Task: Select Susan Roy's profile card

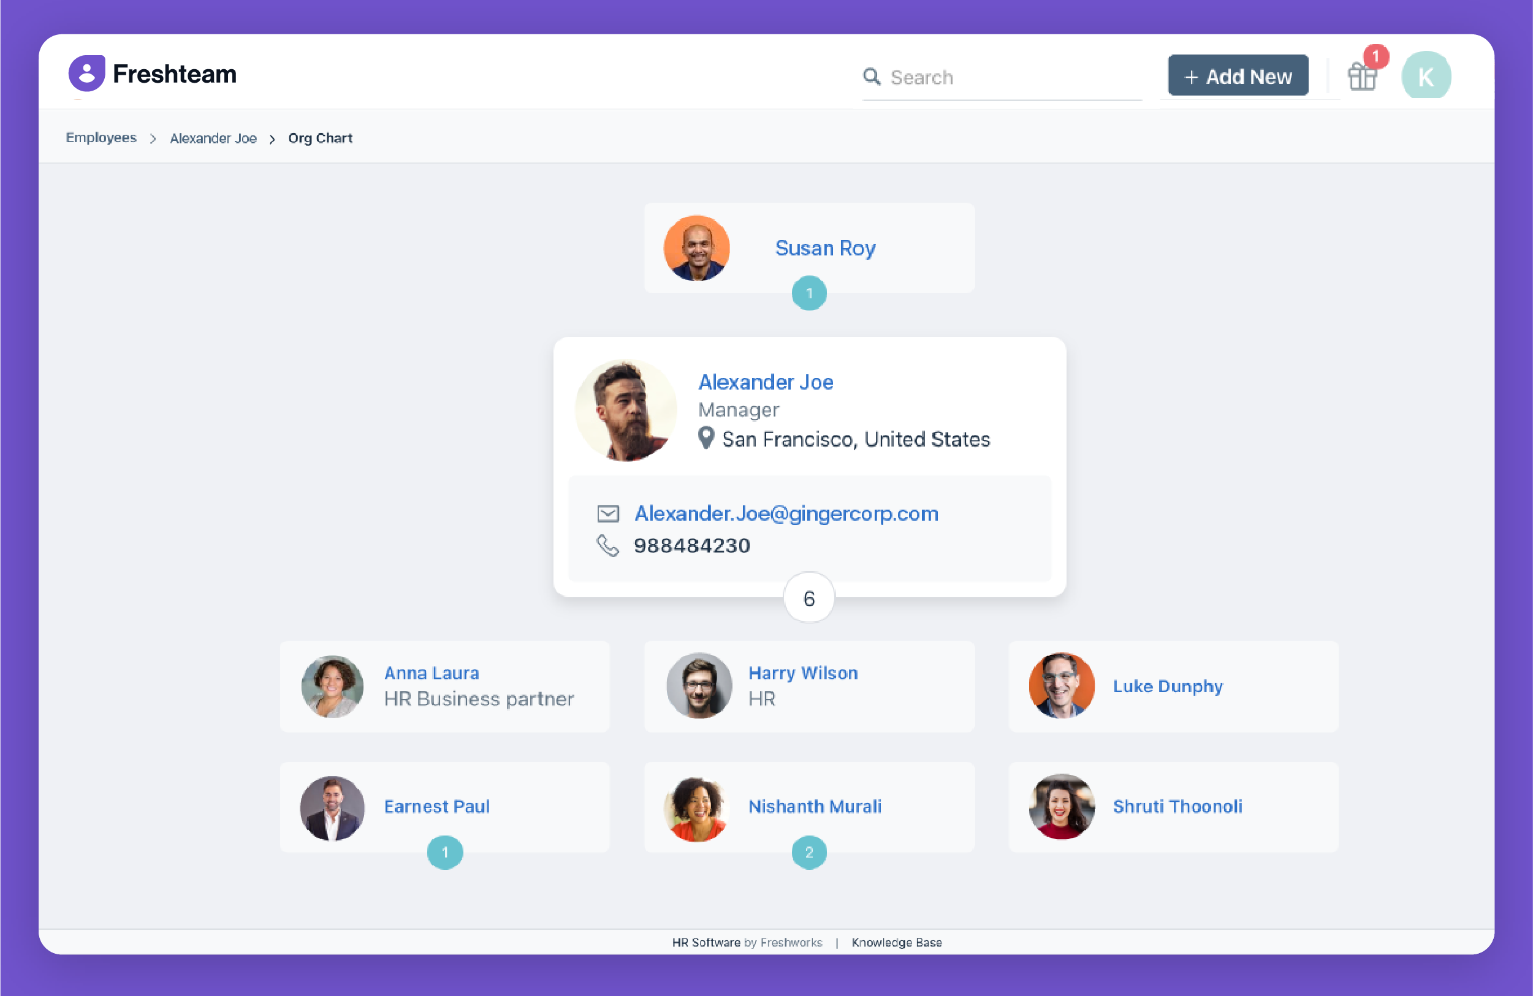Action: pos(809,247)
